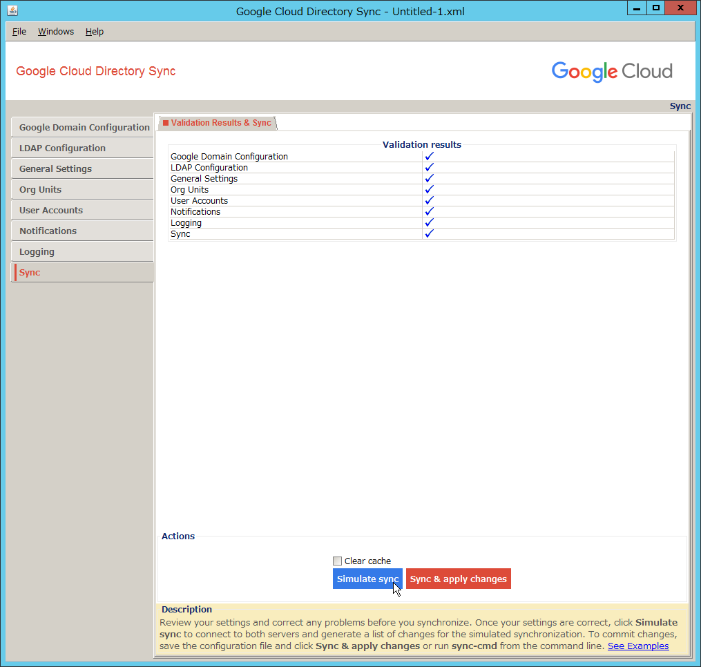The height and width of the screenshot is (667, 701).
Task: Open Google Domain Configuration in sidebar
Action: [83, 128]
